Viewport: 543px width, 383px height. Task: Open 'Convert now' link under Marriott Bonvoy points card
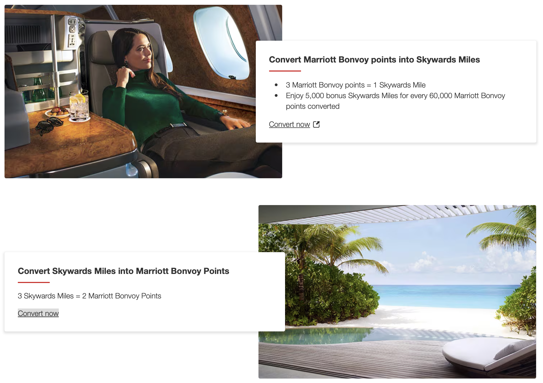click(x=289, y=124)
